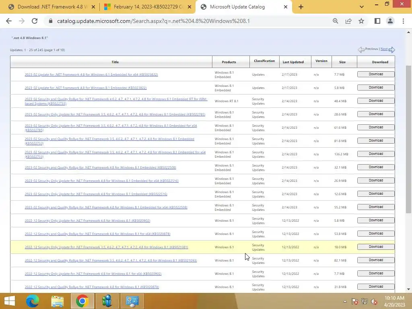
Task: Click the muted volume tray icon
Action: [374, 302]
